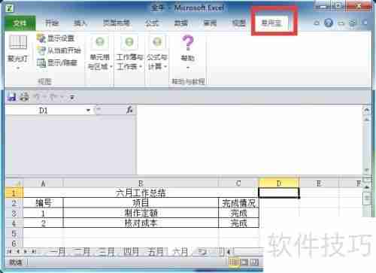Click the cell containing 项目
The height and width of the screenshot is (273, 376).
click(141, 203)
